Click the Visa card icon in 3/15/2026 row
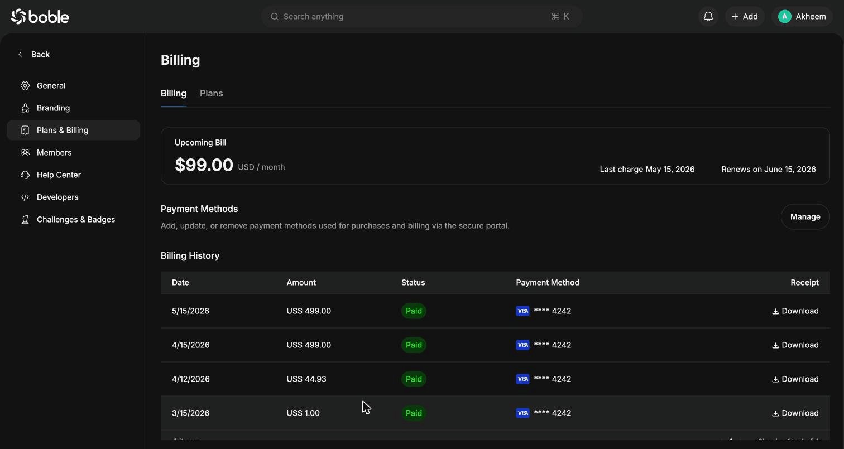 coord(523,413)
